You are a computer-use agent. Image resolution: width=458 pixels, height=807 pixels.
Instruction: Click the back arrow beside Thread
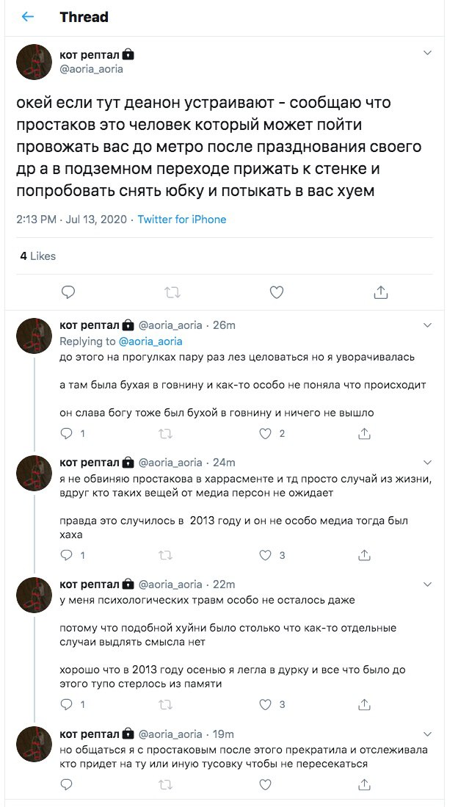[x=28, y=17]
